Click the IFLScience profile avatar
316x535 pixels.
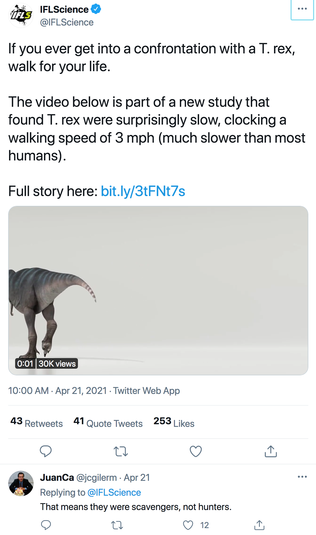(x=21, y=15)
